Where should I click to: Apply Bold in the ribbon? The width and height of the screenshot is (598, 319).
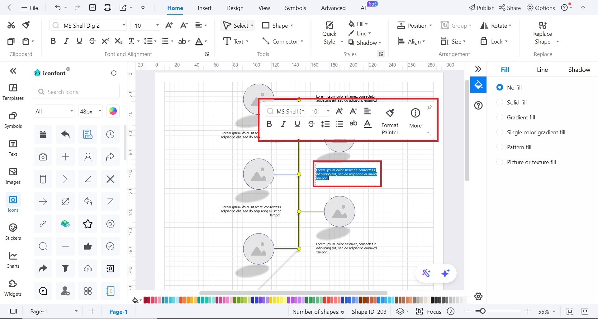pyautogui.click(x=53, y=41)
